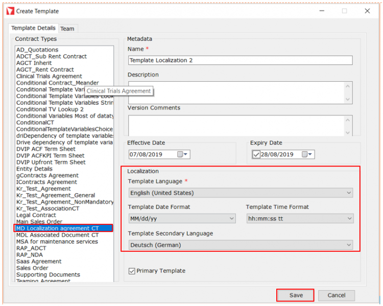Screen dimensions: 383x306
Task: Click inside the Name text field
Action: (240, 60)
